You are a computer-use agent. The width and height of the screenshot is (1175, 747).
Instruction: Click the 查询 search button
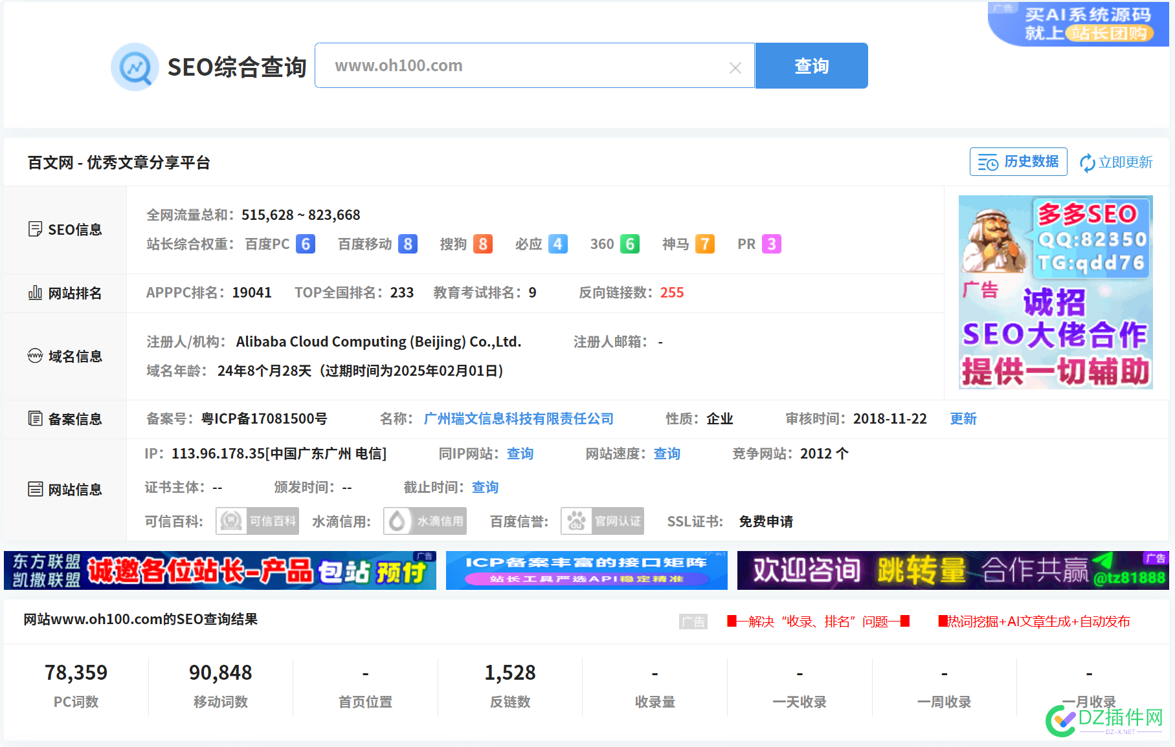(x=811, y=66)
